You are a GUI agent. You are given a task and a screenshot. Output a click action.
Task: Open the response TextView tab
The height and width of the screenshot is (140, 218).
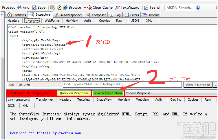(84, 100)
